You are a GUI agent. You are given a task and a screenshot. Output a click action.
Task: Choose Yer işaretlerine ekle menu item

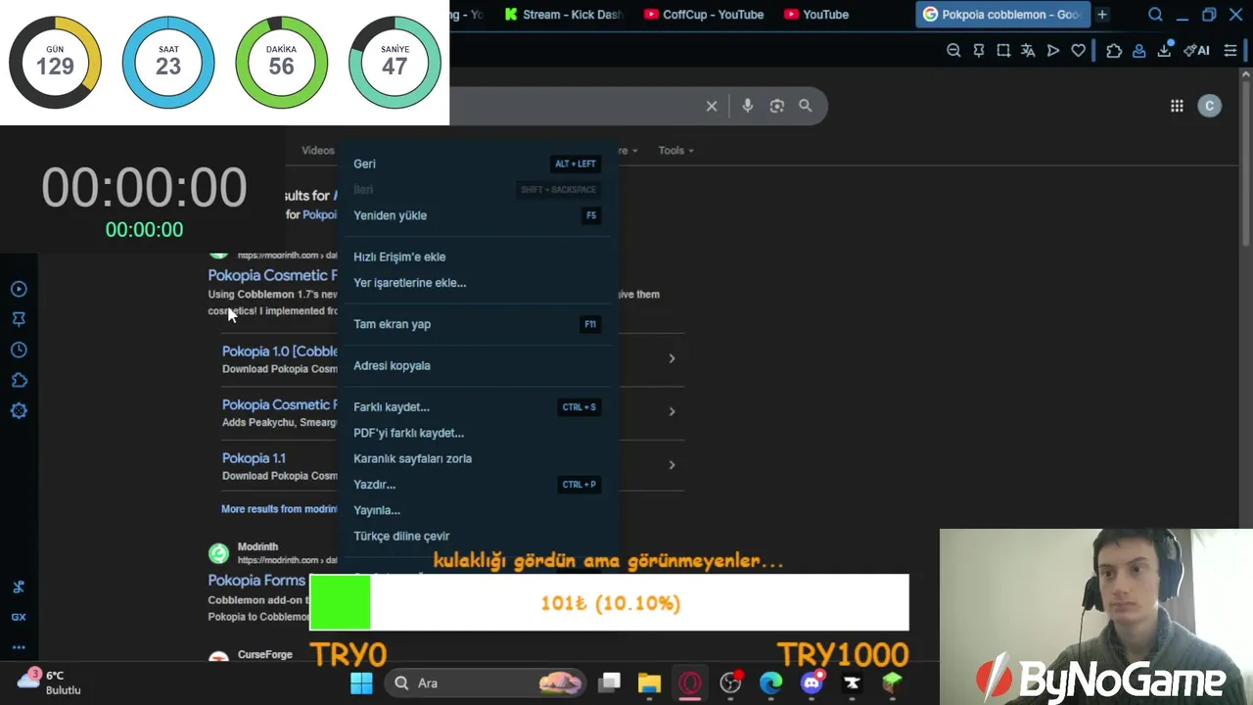pyautogui.click(x=479, y=283)
